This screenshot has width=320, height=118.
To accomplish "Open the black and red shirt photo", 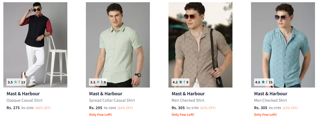I will tap(35, 45).
